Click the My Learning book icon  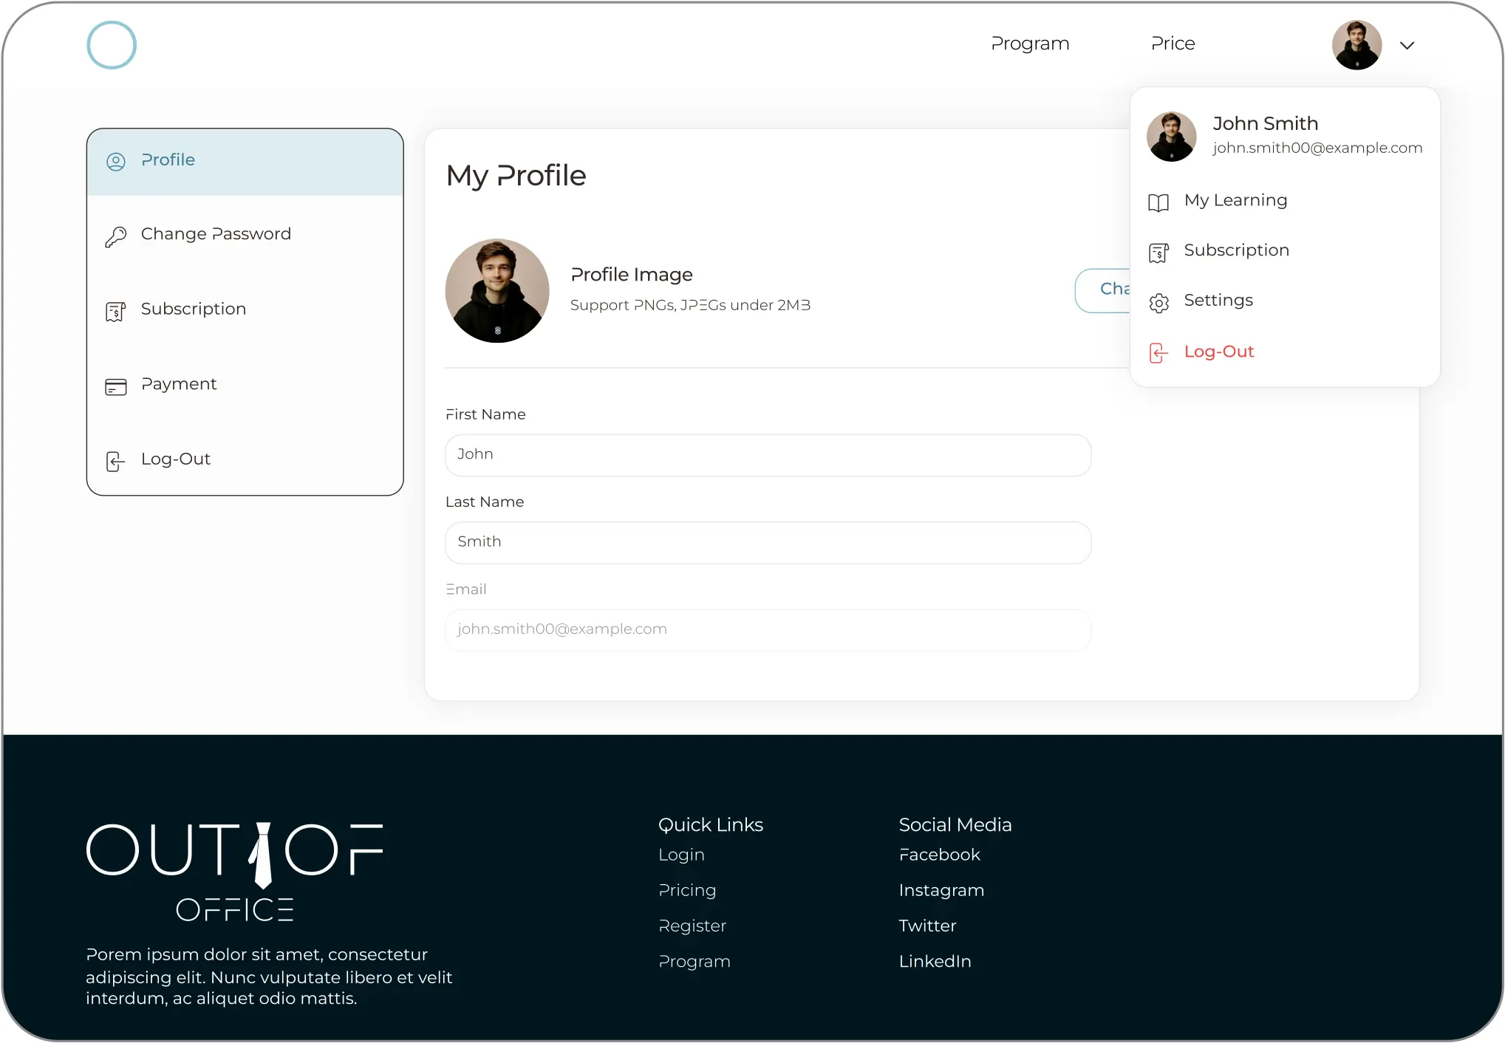pyautogui.click(x=1158, y=202)
